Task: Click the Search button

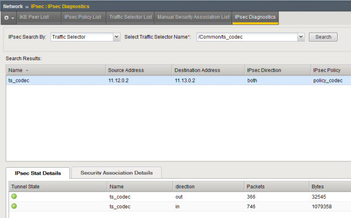Action: pyautogui.click(x=323, y=37)
